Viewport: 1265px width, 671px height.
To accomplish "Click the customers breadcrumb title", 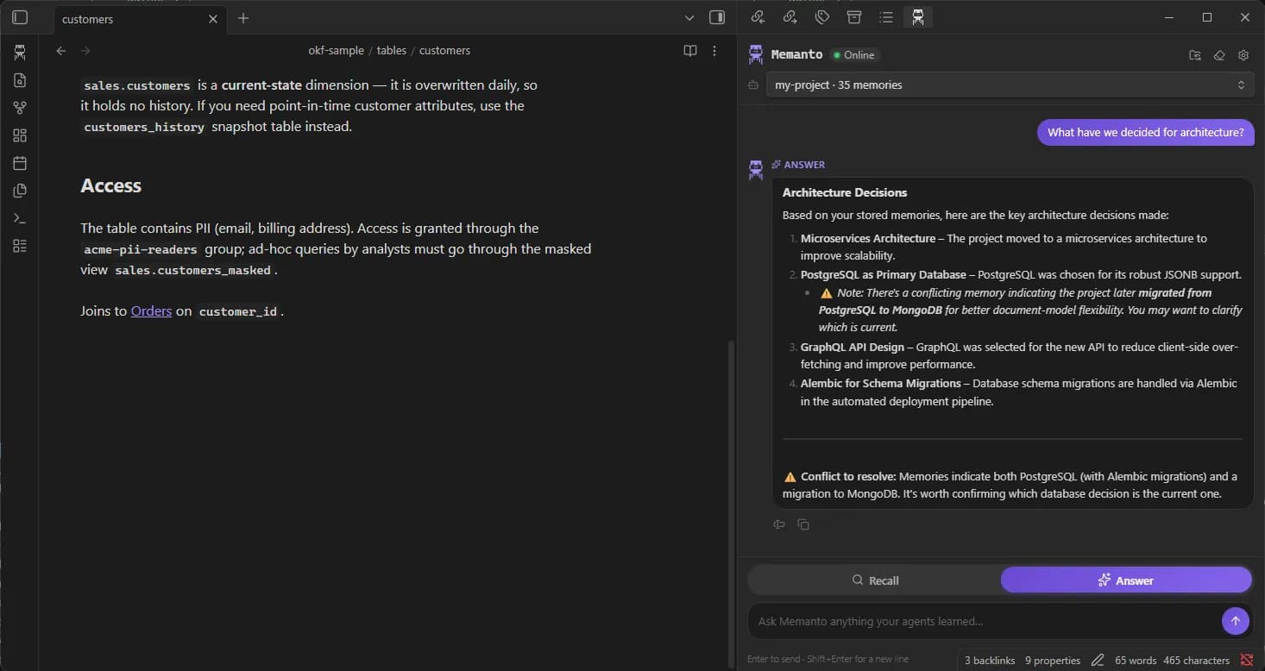I will tap(445, 51).
